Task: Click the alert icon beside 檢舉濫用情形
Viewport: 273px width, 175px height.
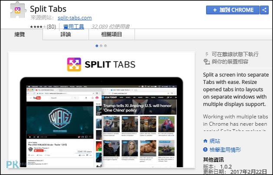Action: (205, 150)
